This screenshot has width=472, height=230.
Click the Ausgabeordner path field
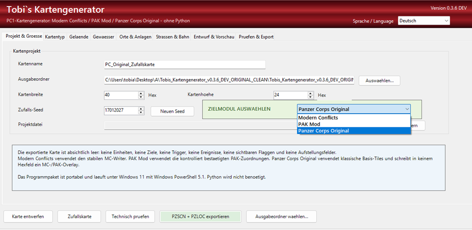click(229, 80)
